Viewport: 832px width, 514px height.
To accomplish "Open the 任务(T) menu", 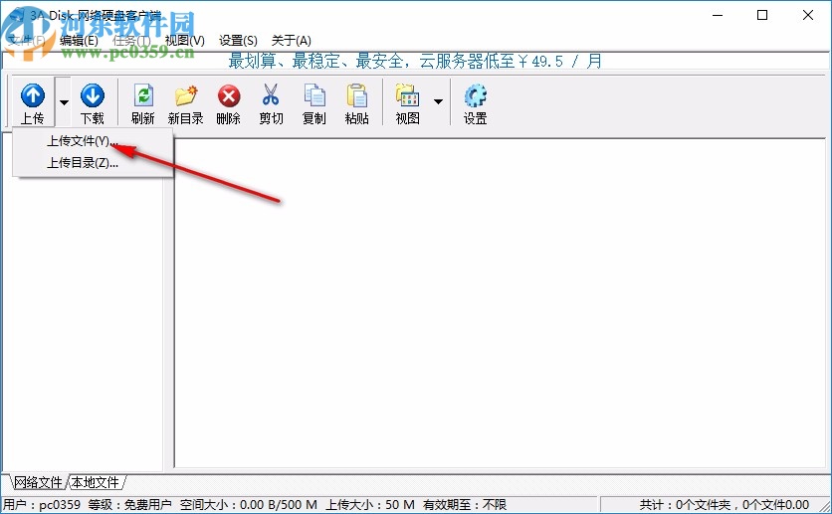I will [x=131, y=41].
